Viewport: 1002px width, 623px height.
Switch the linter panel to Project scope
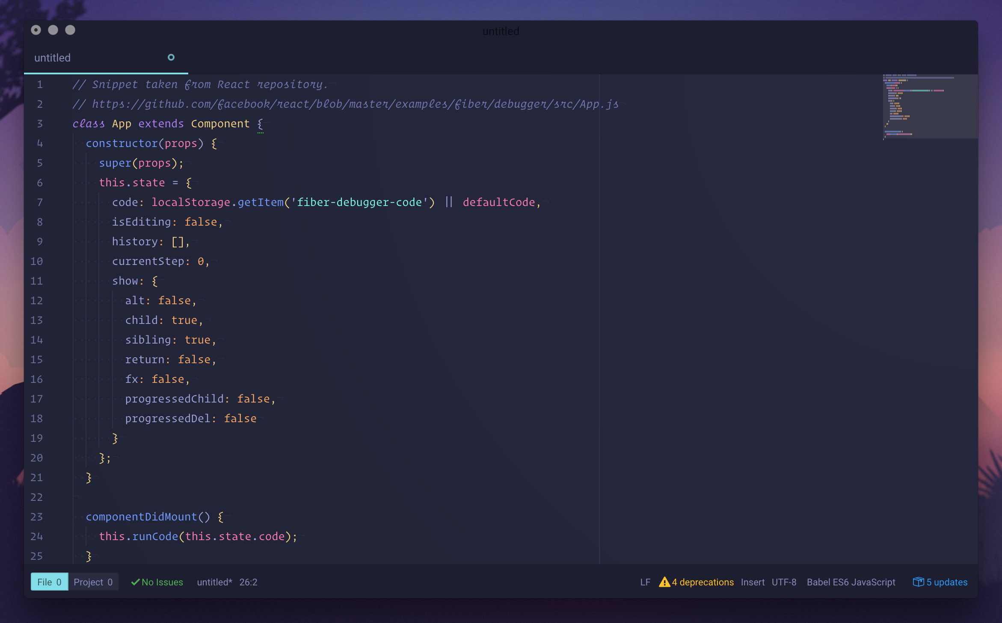(x=93, y=582)
